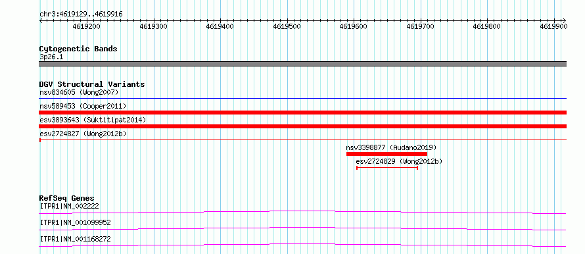Click the DGV Structural Variants track title
The height and width of the screenshot is (254, 585).
click(x=92, y=84)
